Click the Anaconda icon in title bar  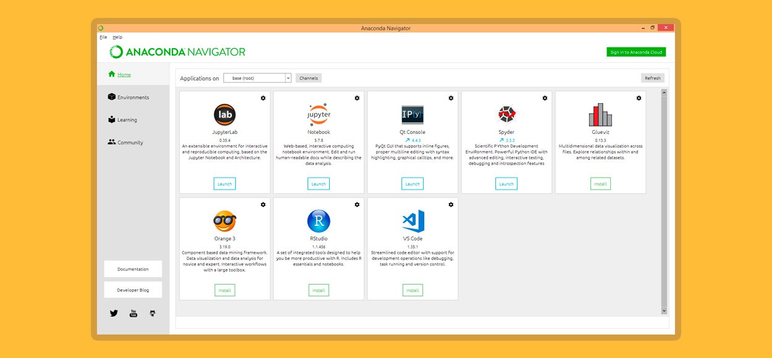(x=101, y=28)
